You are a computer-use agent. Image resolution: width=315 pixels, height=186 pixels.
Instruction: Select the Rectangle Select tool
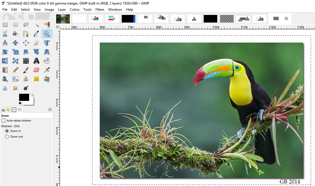coord(5,25)
